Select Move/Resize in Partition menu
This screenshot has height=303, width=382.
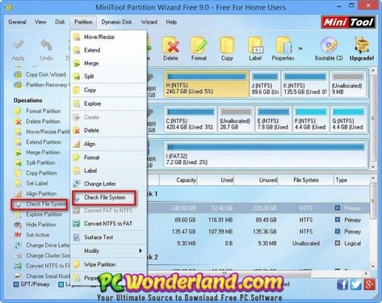tap(108, 37)
